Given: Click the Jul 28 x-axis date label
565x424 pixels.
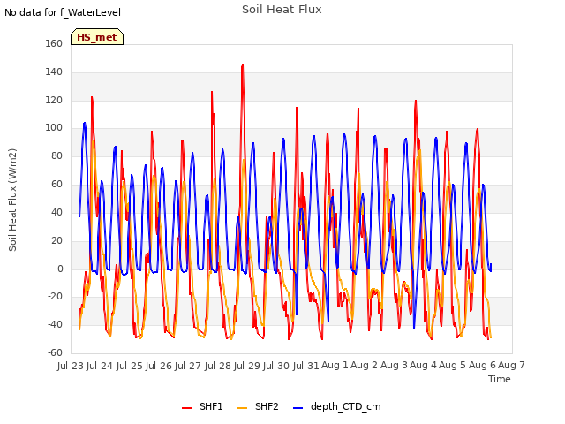Looking at the screenshot, I should (218, 366).
